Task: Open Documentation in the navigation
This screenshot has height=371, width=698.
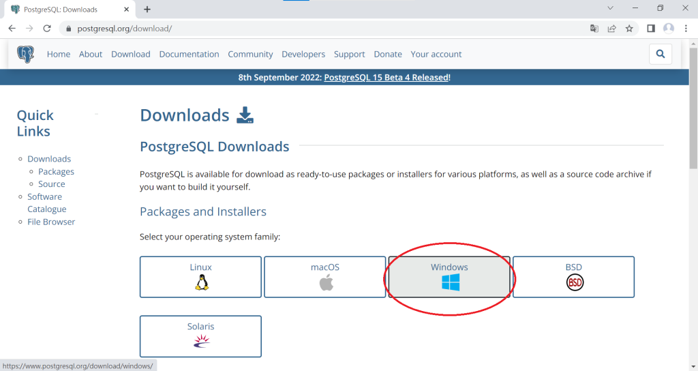Action: point(189,55)
